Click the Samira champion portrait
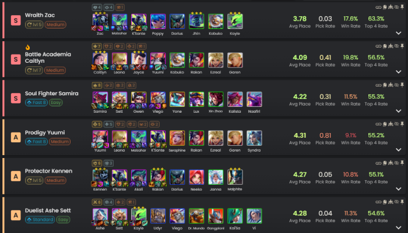The width and height of the screenshot is (408, 233). tap(100, 99)
